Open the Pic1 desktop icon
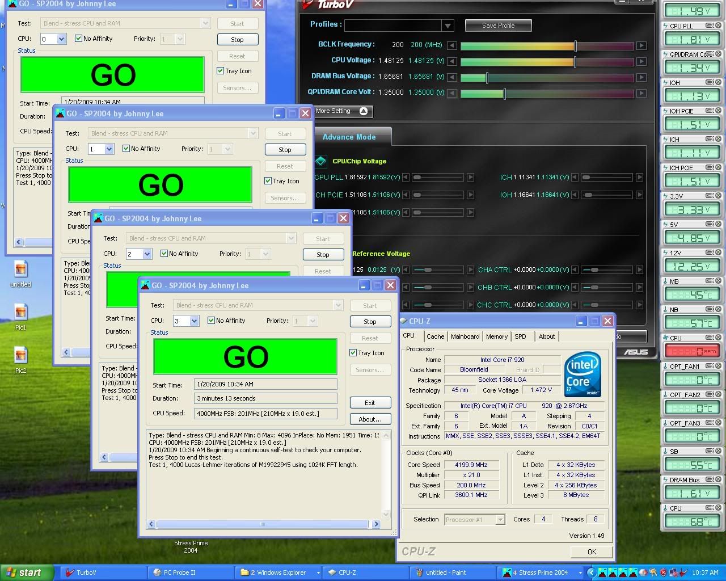Viewport: 726px width, 581px height. pos(21,316)
